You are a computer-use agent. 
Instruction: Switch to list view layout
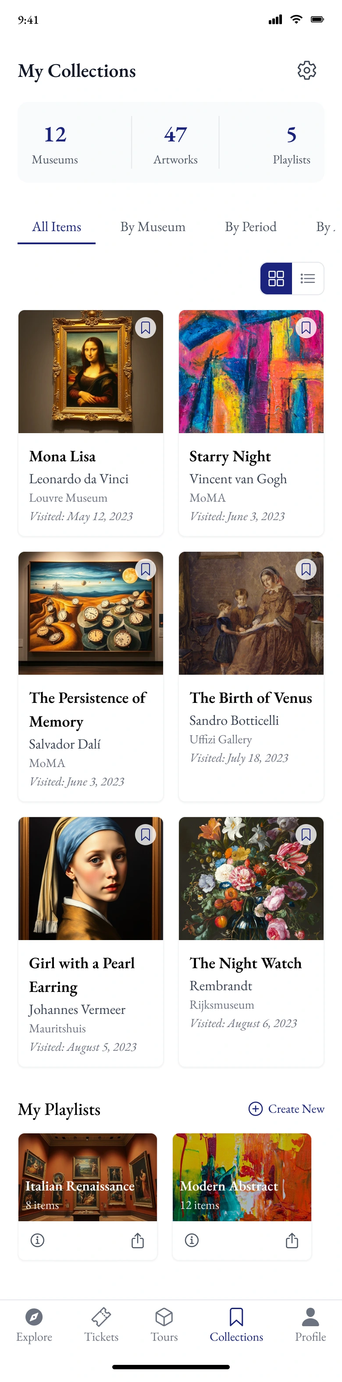308,279
